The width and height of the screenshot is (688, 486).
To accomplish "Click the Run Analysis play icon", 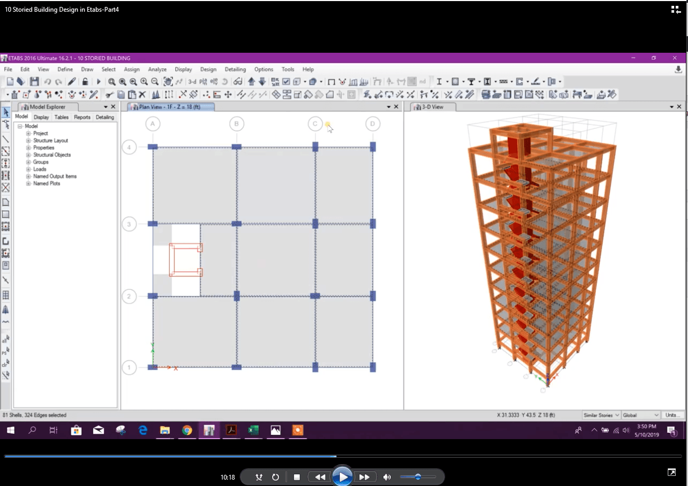I will point(99,82).
